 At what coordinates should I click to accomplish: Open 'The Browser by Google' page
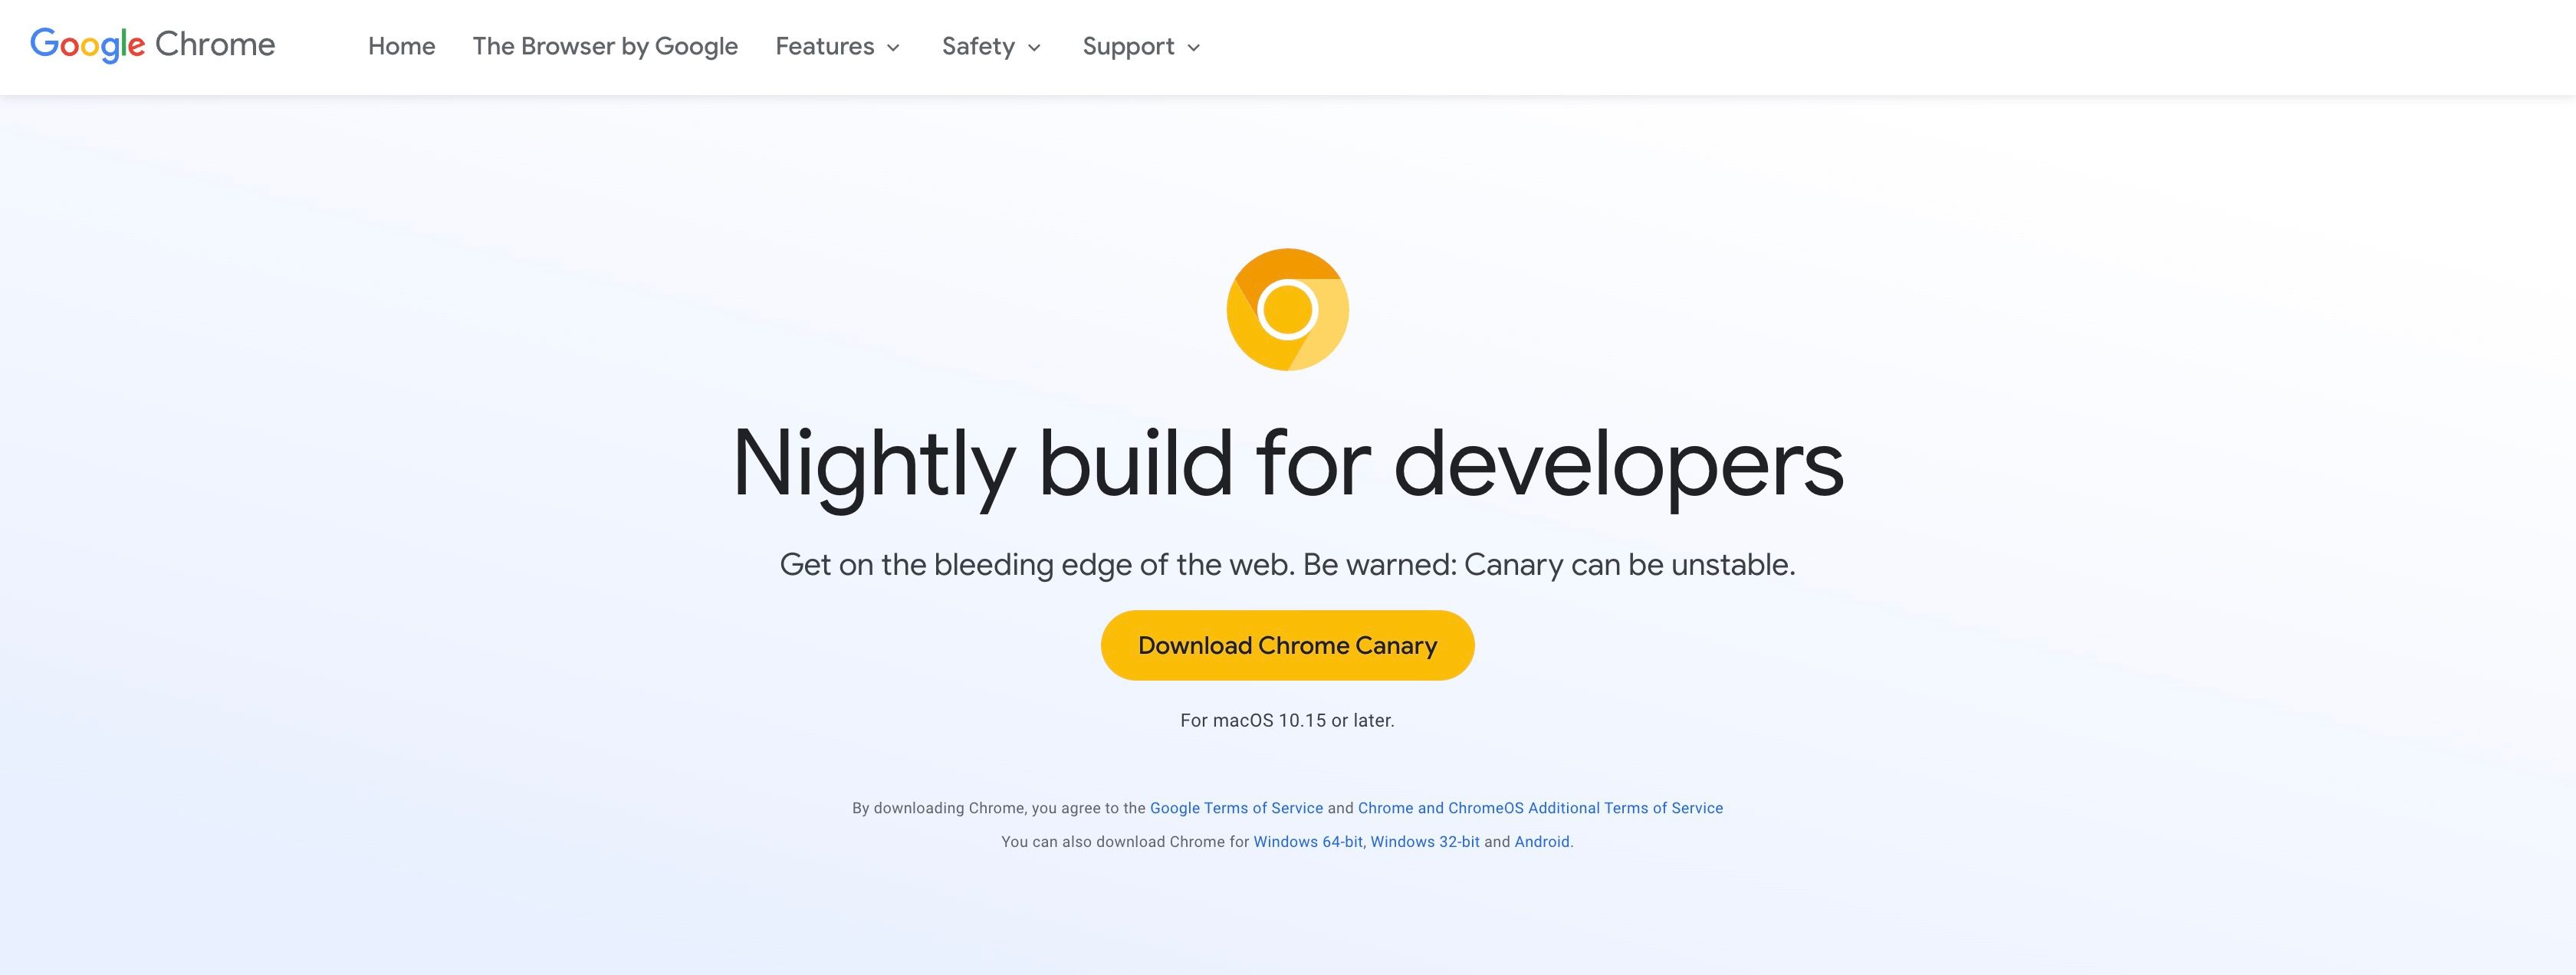point(605,46)
